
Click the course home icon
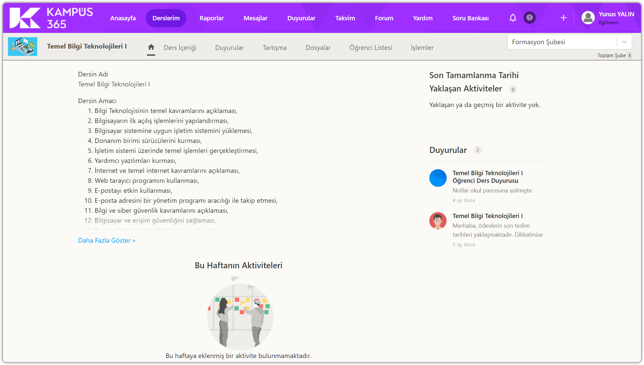[151, 47]
